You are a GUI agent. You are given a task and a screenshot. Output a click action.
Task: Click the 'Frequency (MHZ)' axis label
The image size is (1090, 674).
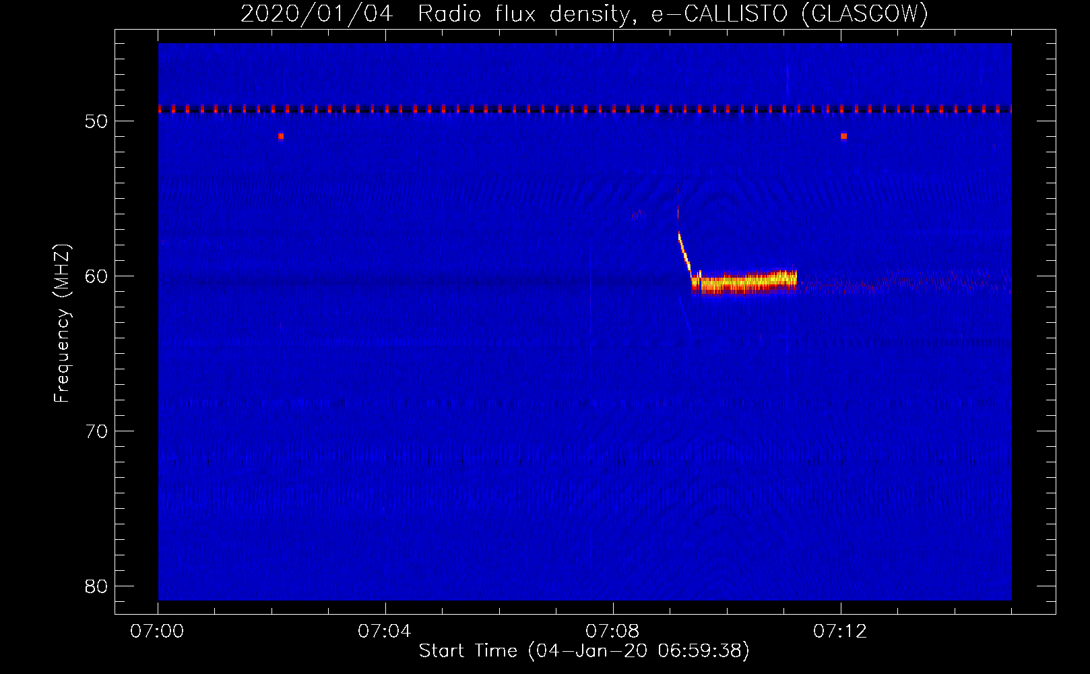(x=62, y=324)
